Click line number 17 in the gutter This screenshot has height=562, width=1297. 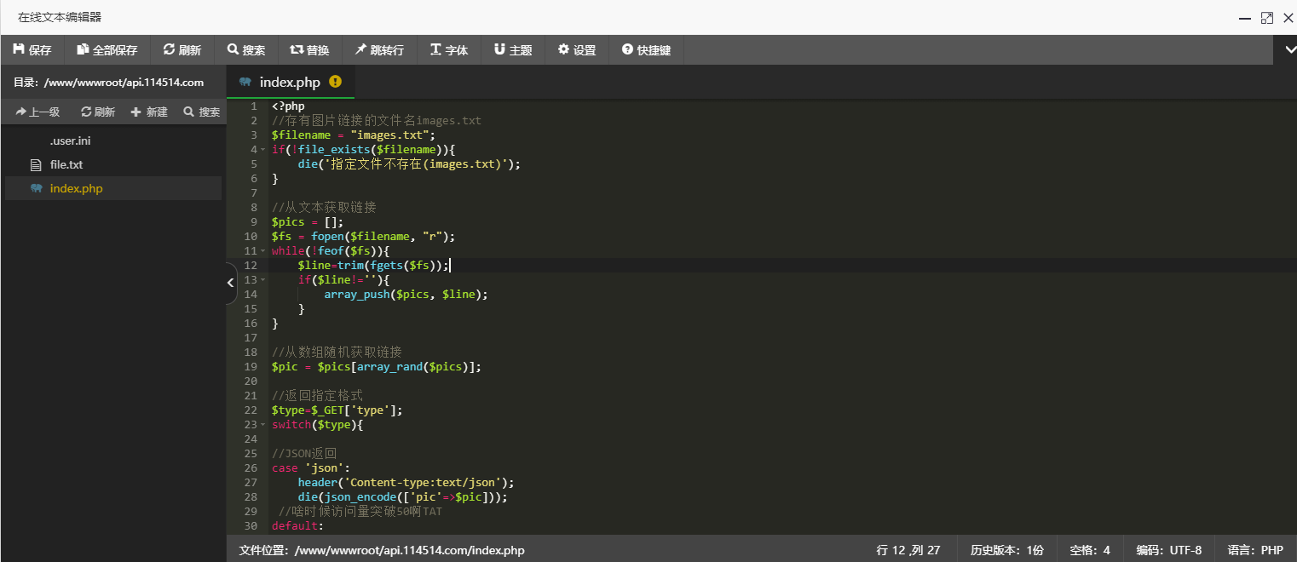[251, 338]
